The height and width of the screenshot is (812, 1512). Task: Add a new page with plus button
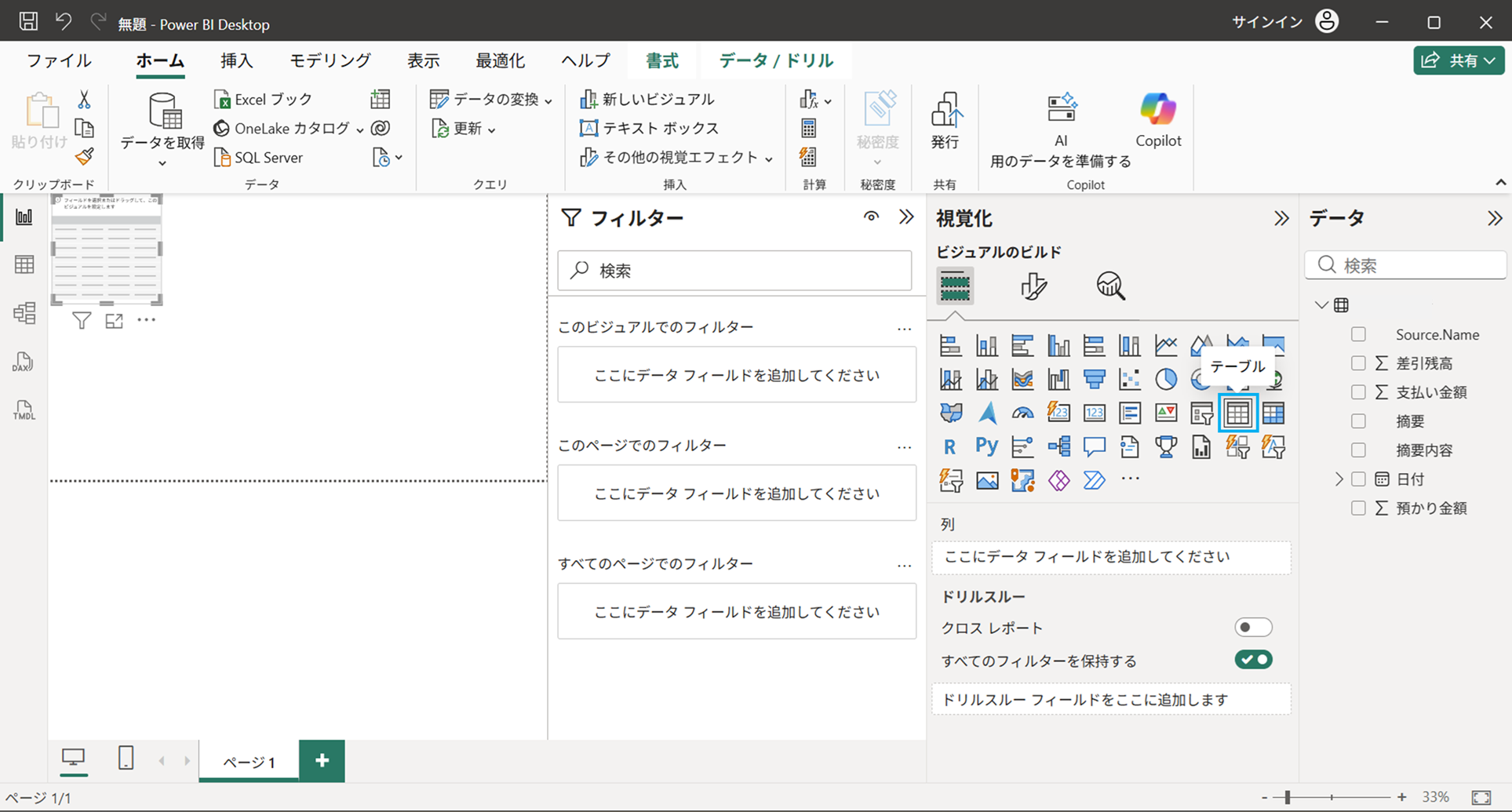pos(322,760)
